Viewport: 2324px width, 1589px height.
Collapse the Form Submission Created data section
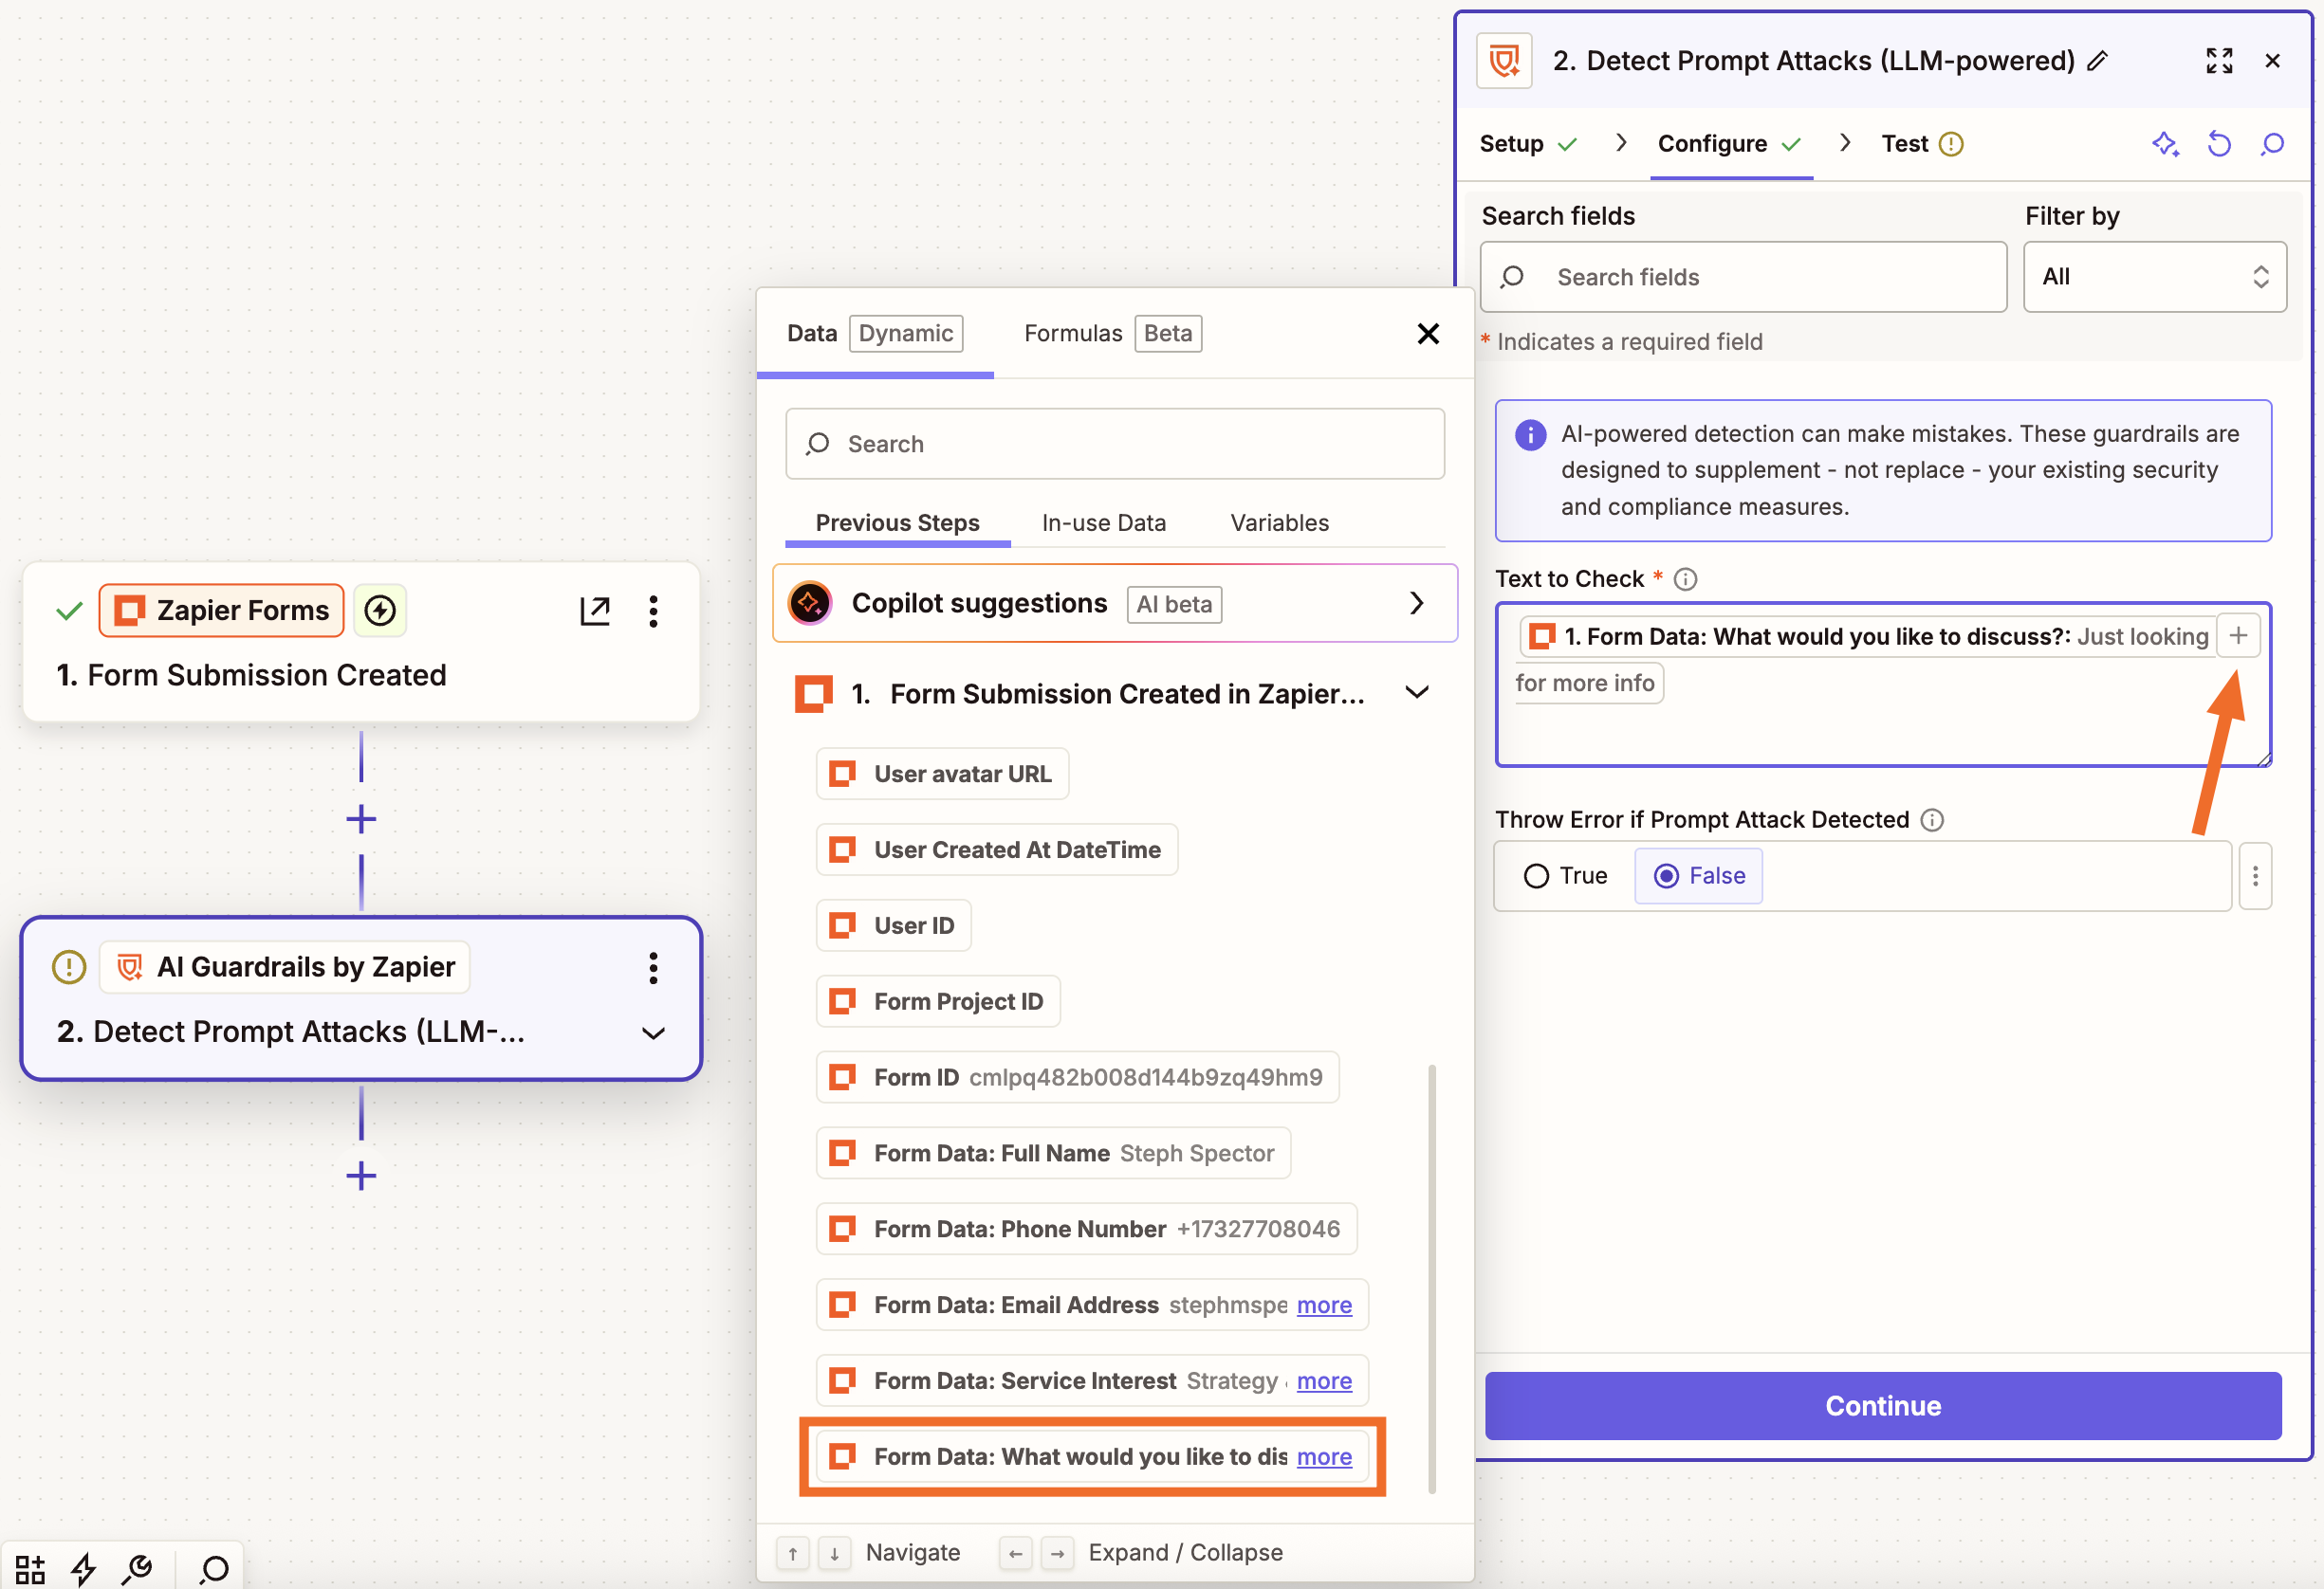1417,691
